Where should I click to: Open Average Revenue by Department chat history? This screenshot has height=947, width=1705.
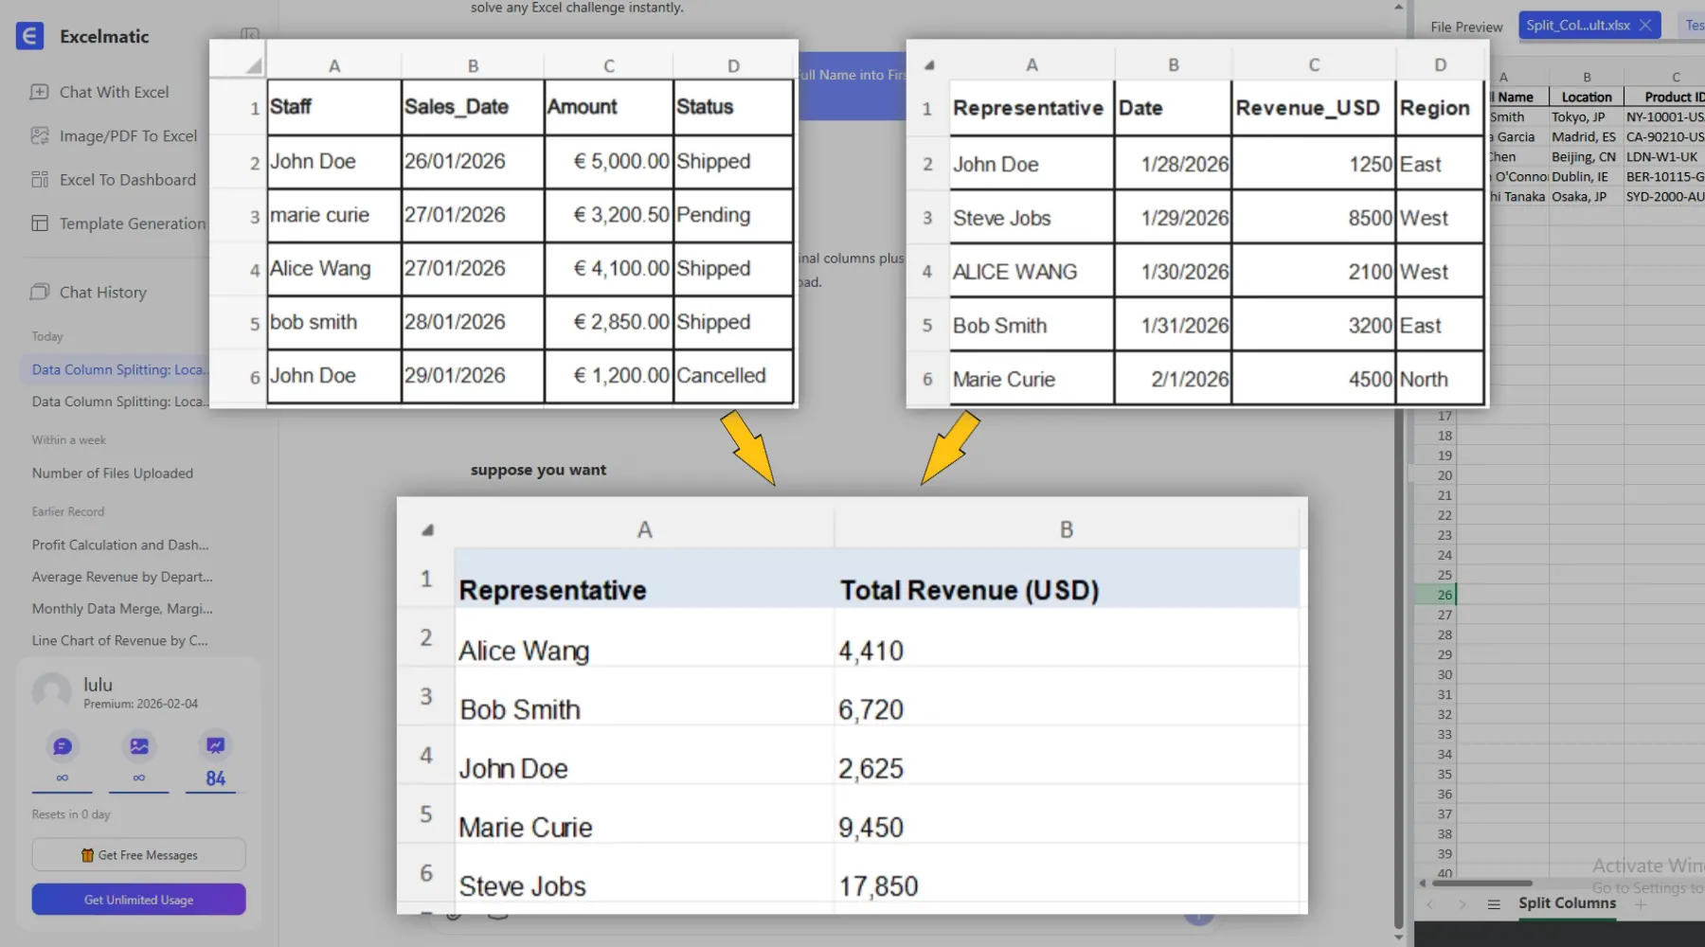pos(122,577)
